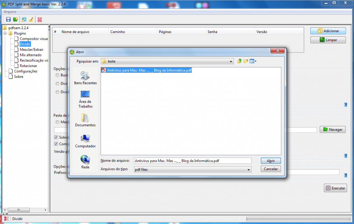The width and height of the screenshot is (354, 224).
Task: Go to Computador shortcut
Action: (85, 141)
